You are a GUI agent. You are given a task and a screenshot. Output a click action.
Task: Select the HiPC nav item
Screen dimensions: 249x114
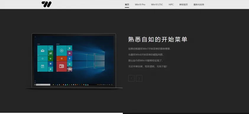pos(171,5)
